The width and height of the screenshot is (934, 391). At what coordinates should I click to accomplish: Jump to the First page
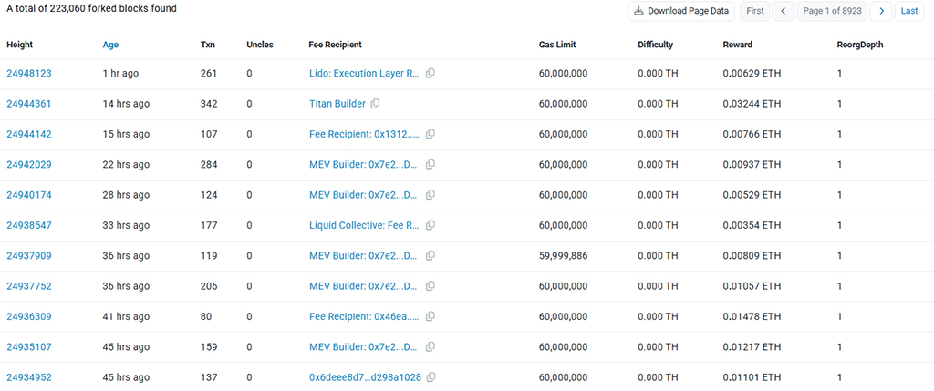coord(754,11)
